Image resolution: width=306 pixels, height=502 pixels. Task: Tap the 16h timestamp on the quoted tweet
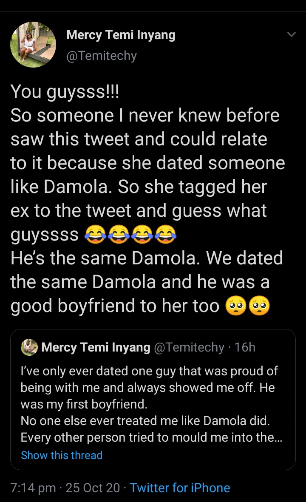pyautogui.click(x=245, y=347)
